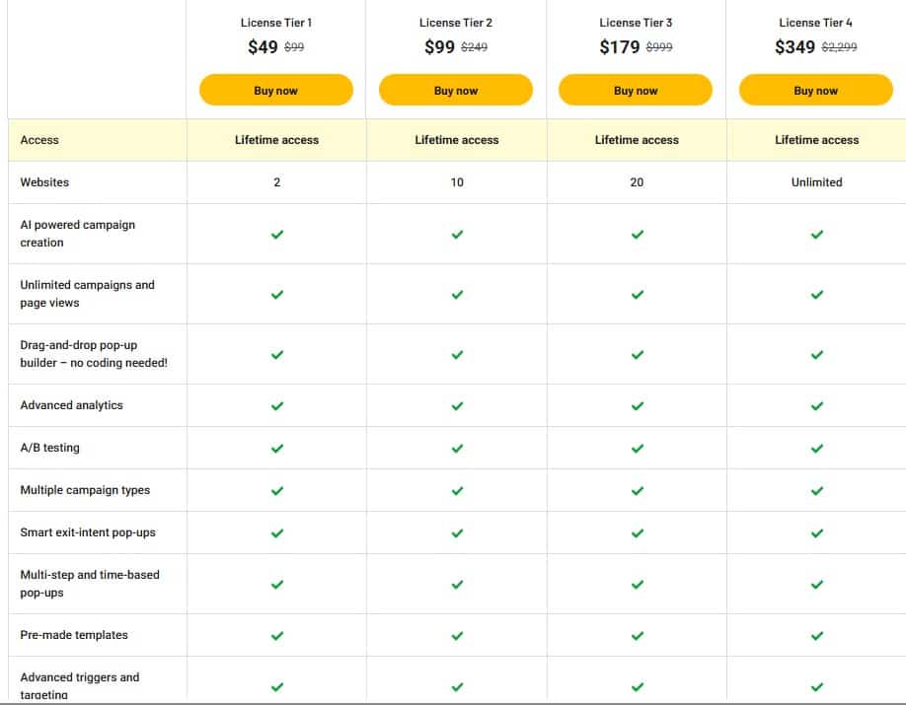Viewport: 906px width, 705px height.
Task: Click the Pre-made templates checkmark under License Tier 4
Action: click(x=816, y=635)
